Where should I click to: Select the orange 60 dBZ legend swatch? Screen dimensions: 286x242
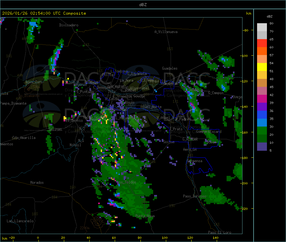262,51
